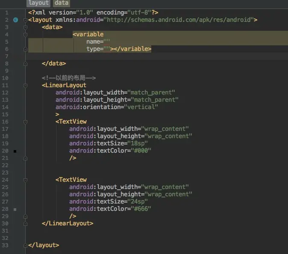This screenshot has height=254, width=288.
Task: Click layout_width wrap_content on line 17
Action: point(165,129)
